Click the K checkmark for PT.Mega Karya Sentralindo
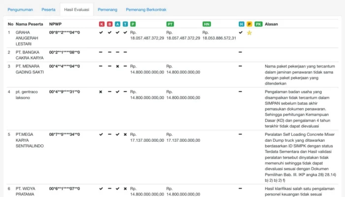Screen dimensions: 345x197 point(101,134)
